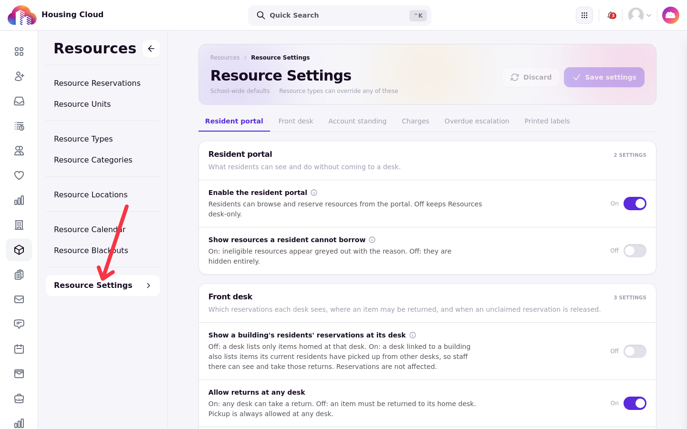The image size is (687, 429).
Task: Collapse Resources panel with back arrow
Action: pos(151,49)
